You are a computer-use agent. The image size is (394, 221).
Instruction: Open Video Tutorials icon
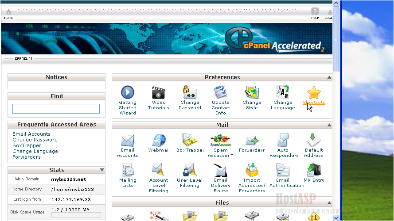click(158, 92)
